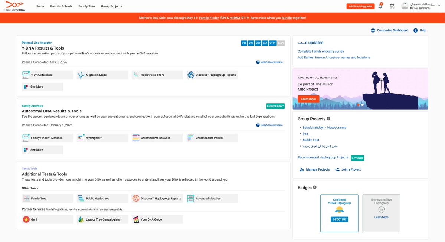Follow the bundle link in banner
445x242 pixels.
(x=287, y=18)
